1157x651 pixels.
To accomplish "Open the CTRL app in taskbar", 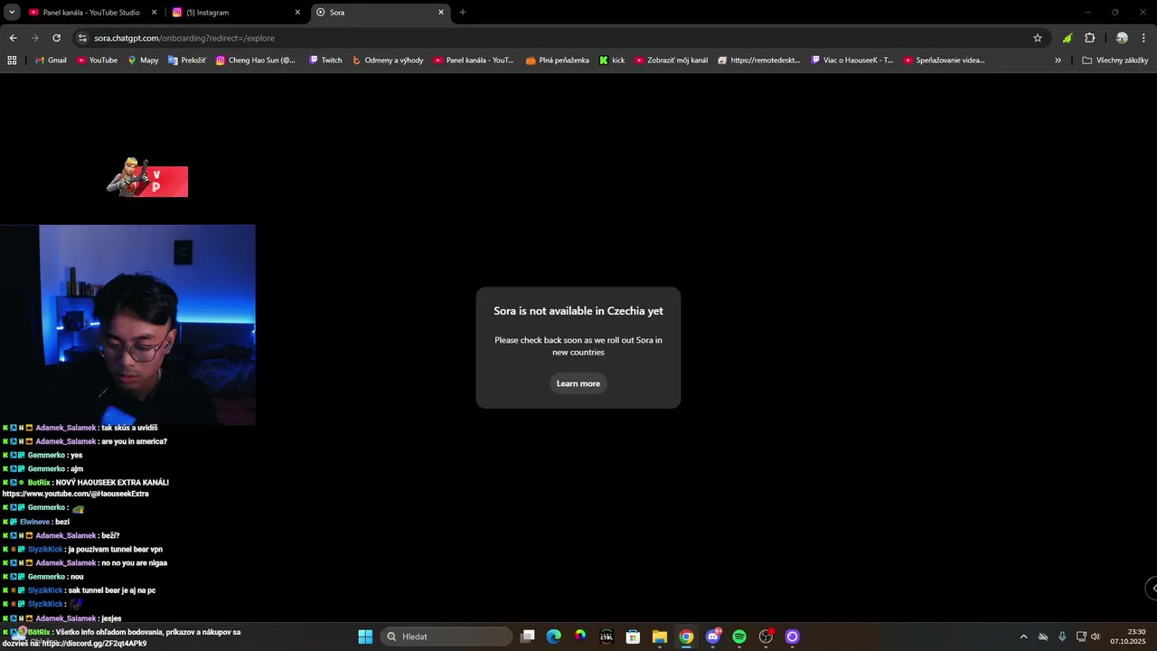I will pos(607,637).
